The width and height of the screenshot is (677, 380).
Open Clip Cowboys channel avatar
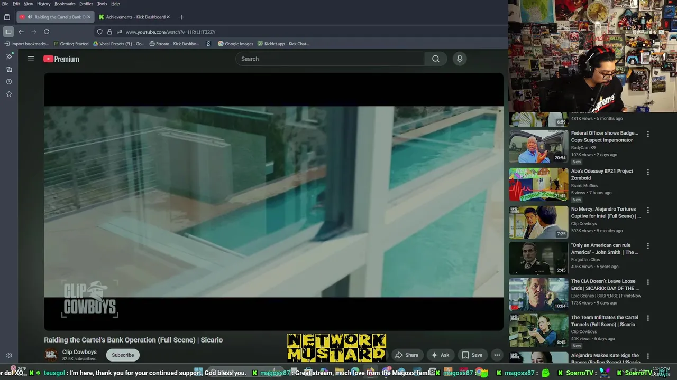tap(51, 355)
